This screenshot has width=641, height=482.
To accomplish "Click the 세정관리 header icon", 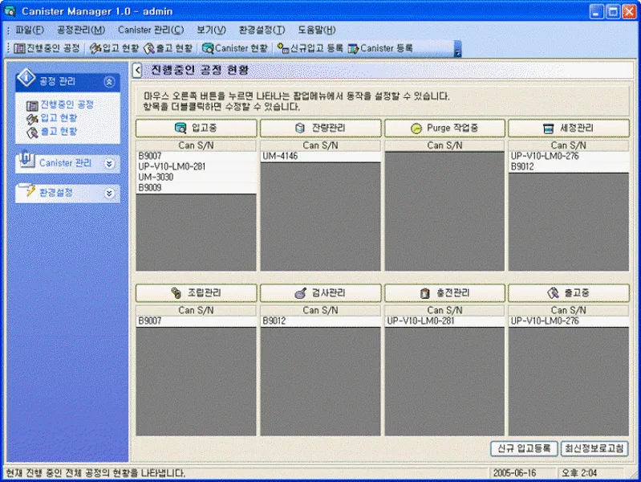I will [548, 129].
